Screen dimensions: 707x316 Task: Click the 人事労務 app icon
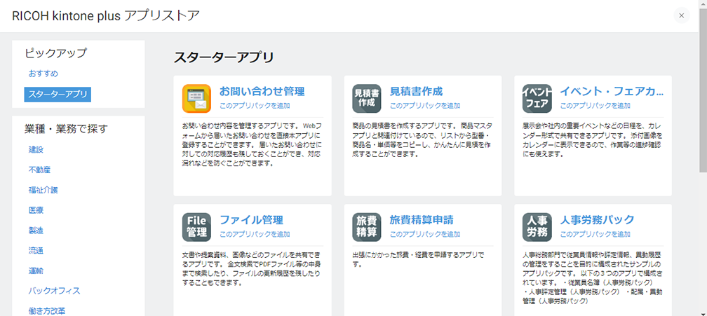pos(537,226)
